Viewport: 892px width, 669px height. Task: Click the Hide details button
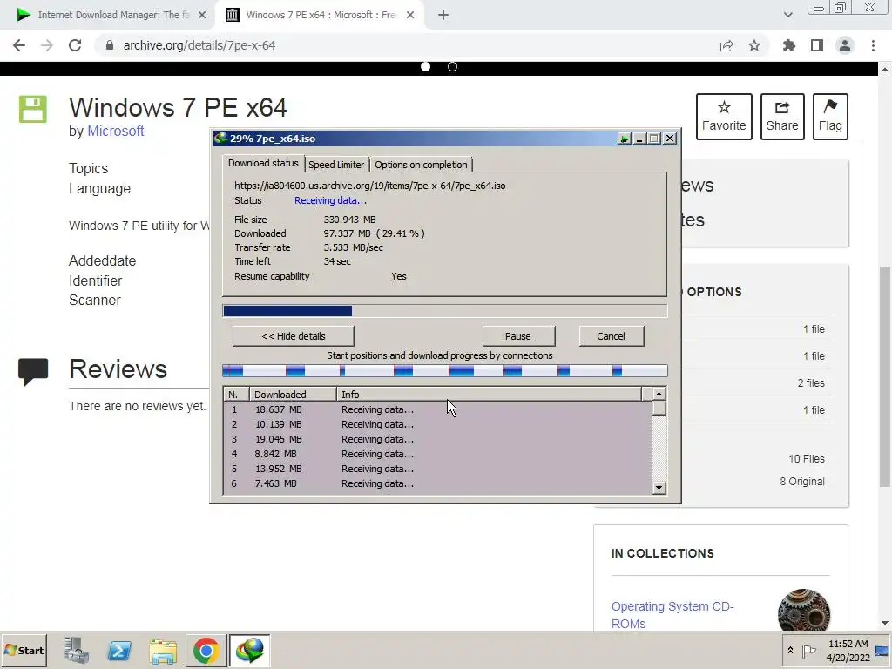coord(293,336)
